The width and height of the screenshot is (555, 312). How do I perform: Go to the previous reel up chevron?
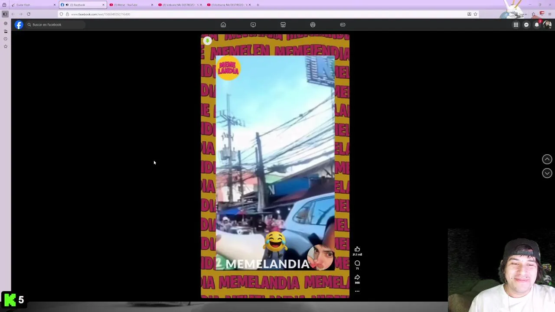click(x=547, y=159)
